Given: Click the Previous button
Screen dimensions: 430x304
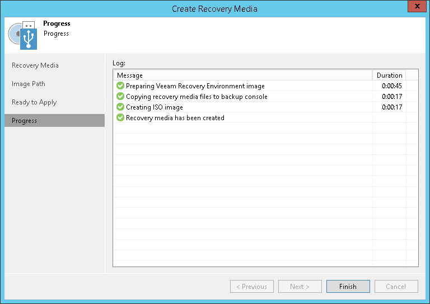Looking at the screenshot, I should click(251, 287).
